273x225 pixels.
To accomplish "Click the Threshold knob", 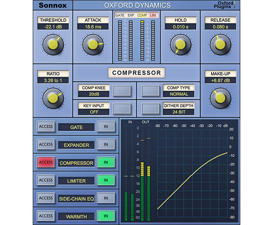I will (53, 44).
